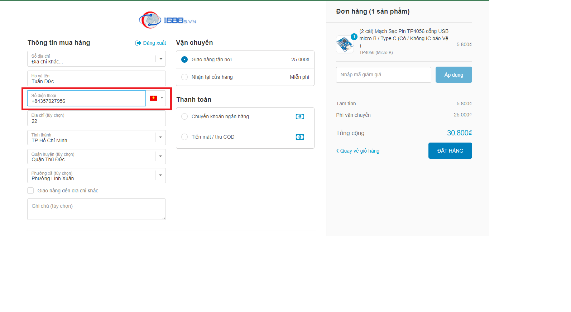Focus the Nhập mã giảm giá field
This screenshot has width=571, height=312.
tap(383, 75)
